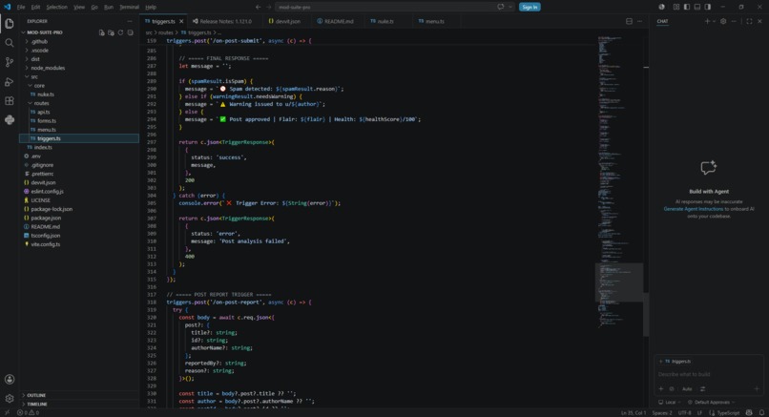
Task: Click the Sign In button
Action: [x=530, y=7]
